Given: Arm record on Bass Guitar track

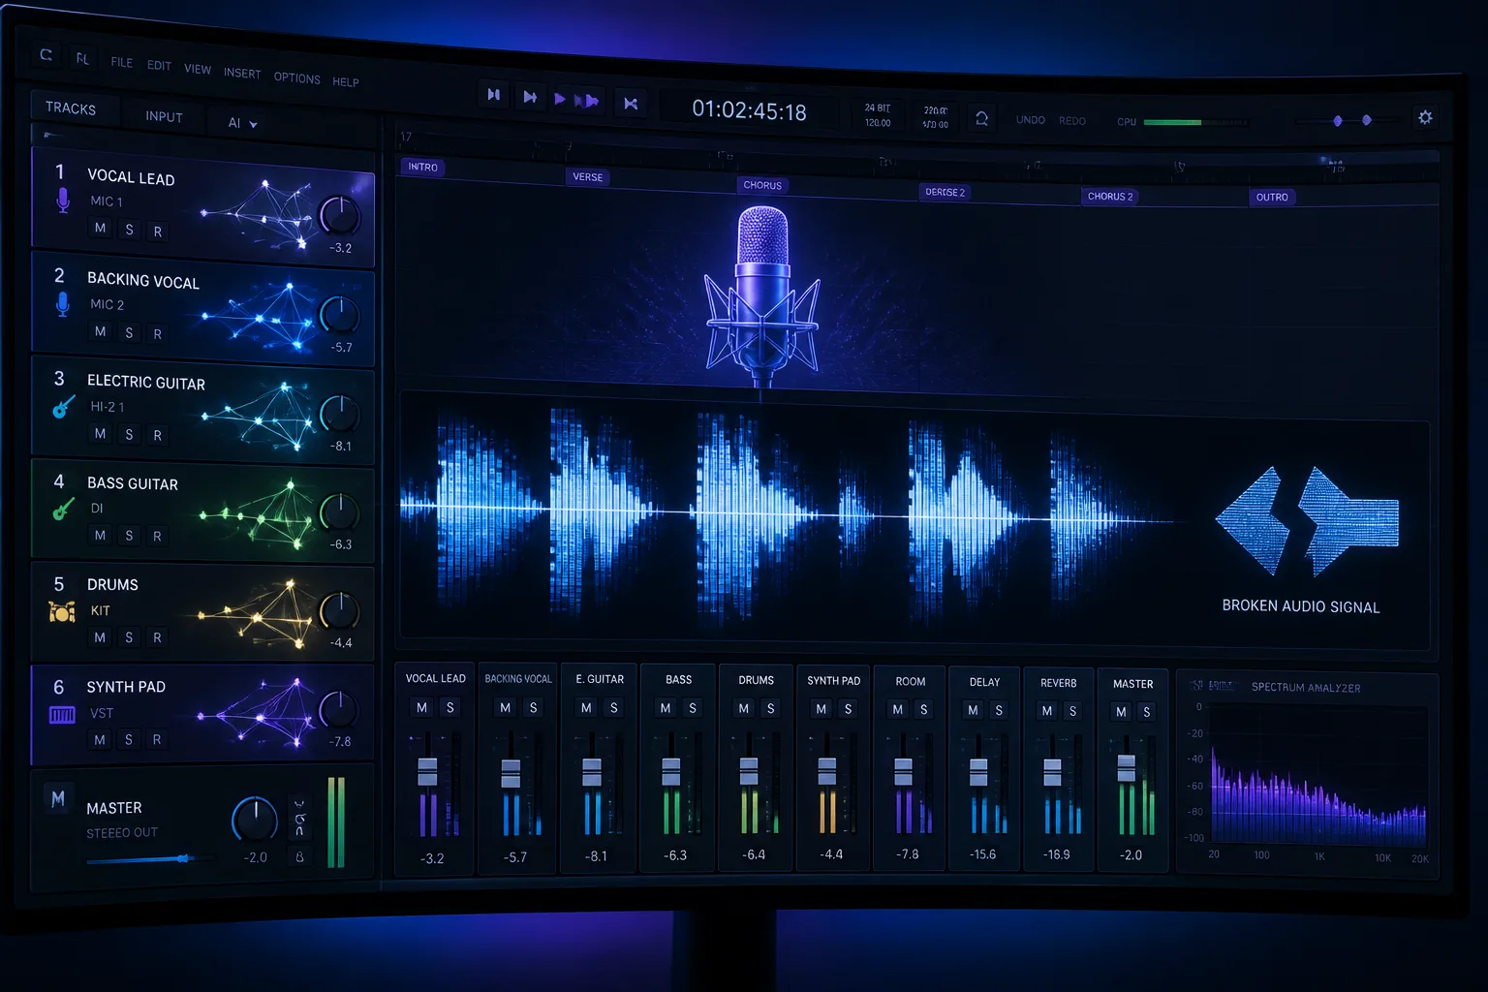Looking at the screenshot, I should click(157, 536).
